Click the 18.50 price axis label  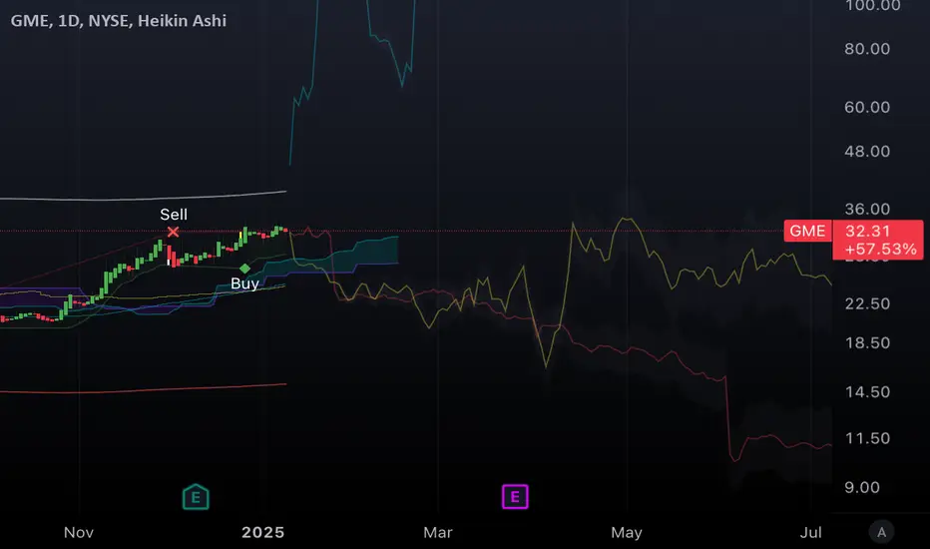pos(867,342)
